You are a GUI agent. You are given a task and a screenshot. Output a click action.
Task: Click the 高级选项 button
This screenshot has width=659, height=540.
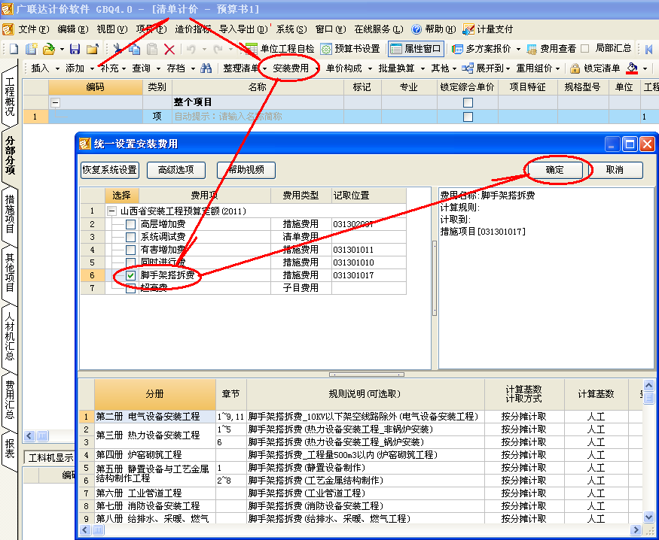(176, 170)
